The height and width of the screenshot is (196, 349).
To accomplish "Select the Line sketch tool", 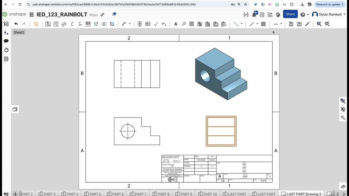I will pos(252,24).
